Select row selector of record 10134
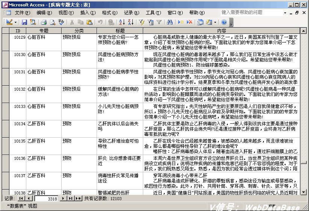Screen dimensions: 309x211 point(6,129)
